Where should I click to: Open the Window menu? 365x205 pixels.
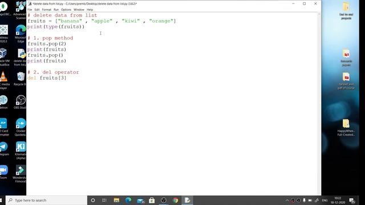79,10
